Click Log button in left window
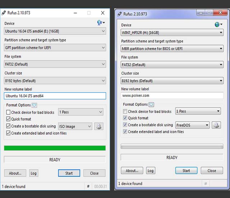230x198 pixels. point(33,173)
